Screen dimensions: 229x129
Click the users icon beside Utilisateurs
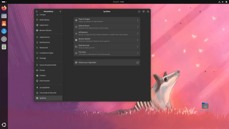76,34
